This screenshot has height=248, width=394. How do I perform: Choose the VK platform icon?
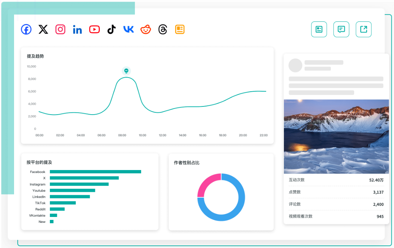[x=128, y=30]
